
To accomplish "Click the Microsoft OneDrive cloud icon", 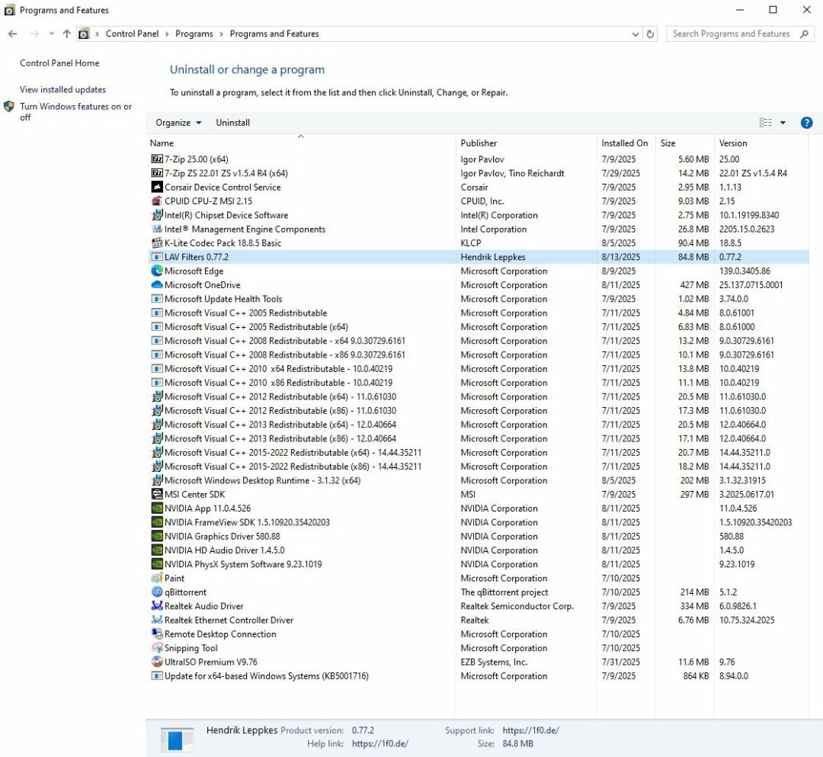I will pyautogui.click(x=156, y=285).
